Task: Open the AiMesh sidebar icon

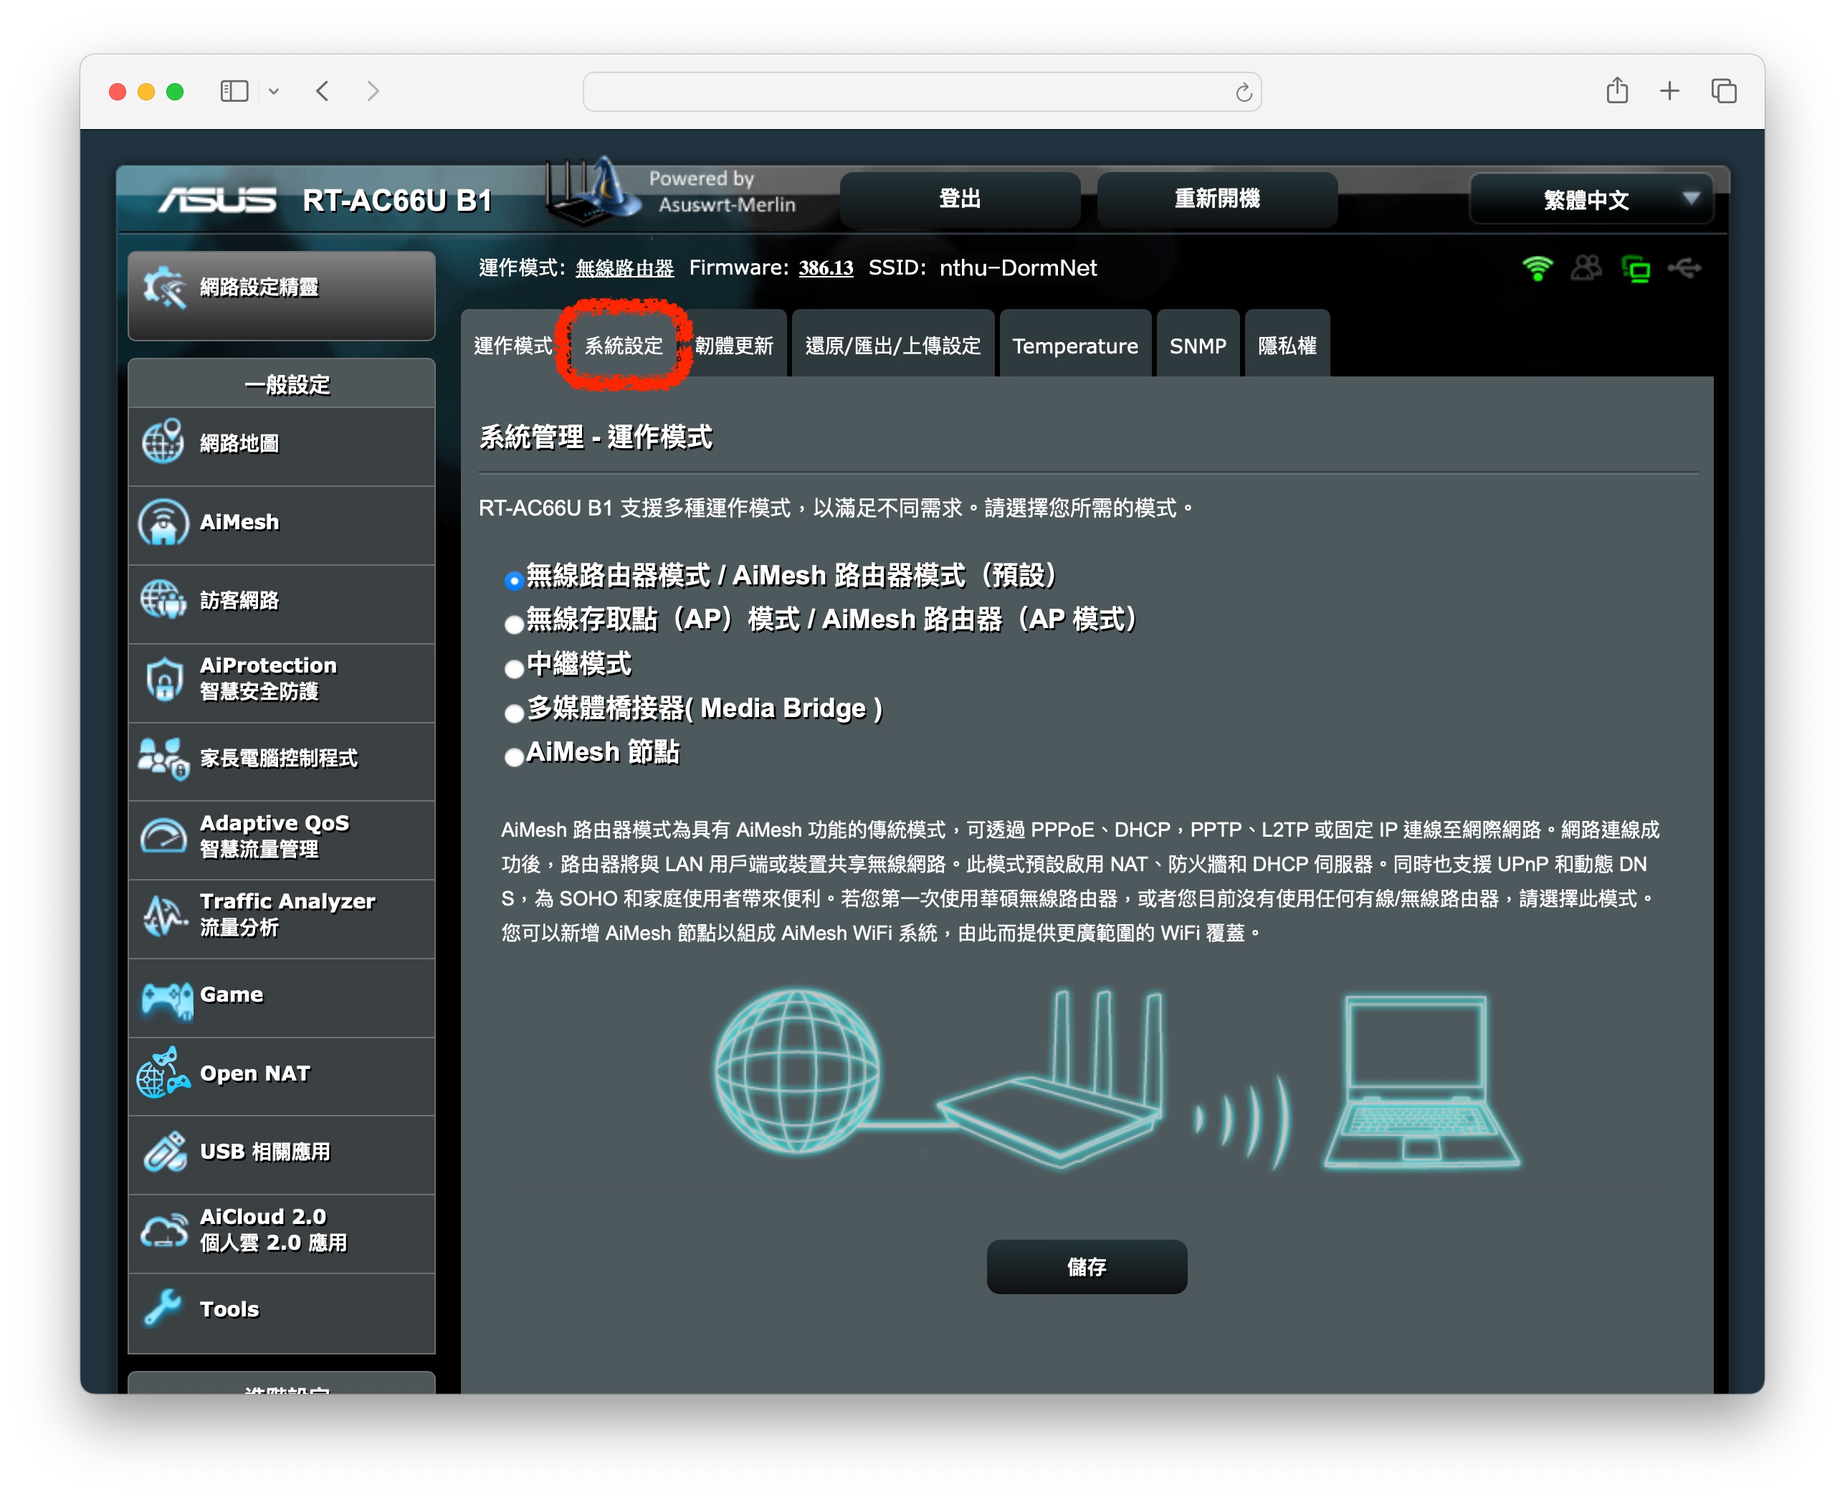Action: point(163,523)
